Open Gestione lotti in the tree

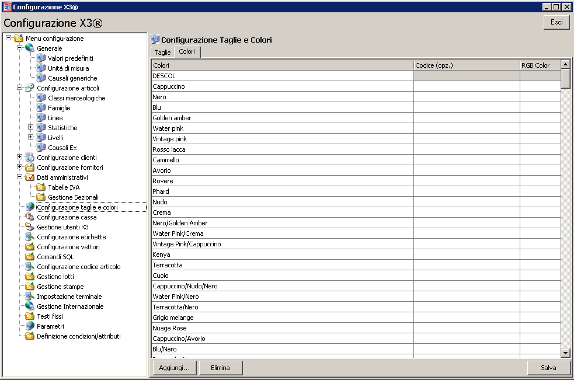click(55, 277)
